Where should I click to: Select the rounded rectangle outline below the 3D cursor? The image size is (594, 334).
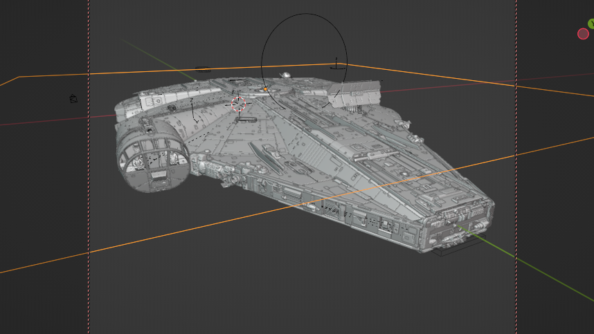click(246, 120)
